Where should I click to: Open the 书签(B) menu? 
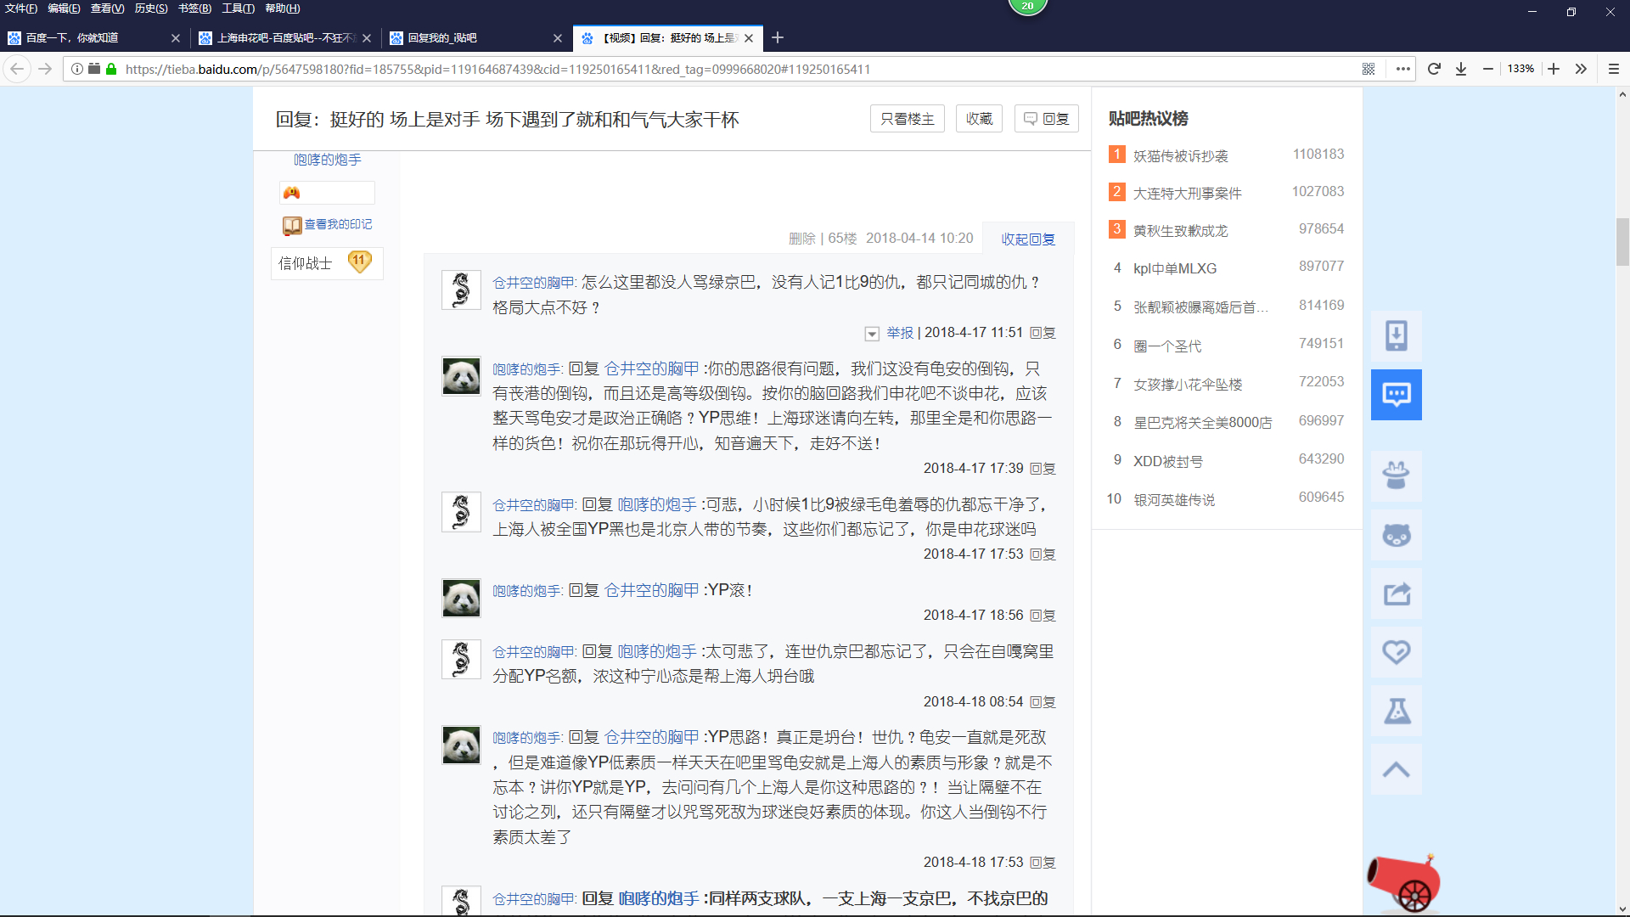(x=194, y=8)
